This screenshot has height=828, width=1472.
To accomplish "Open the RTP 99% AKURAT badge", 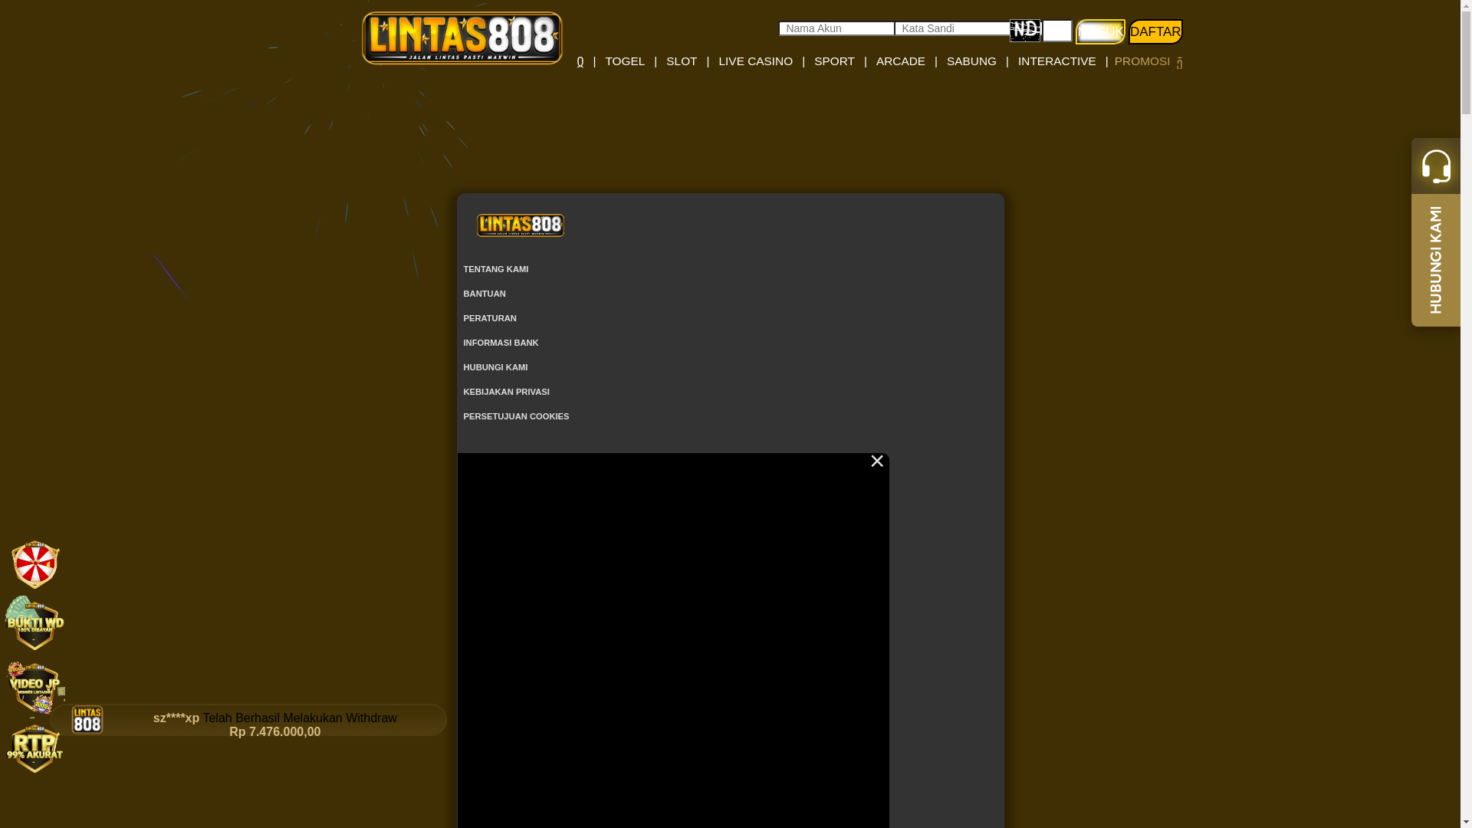I will click(35, 747).
